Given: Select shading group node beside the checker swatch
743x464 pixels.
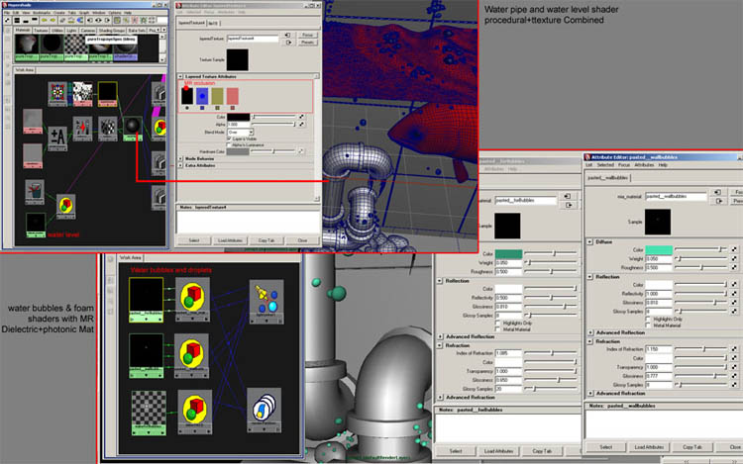Looking at the screenshot, I should pos(195,412).
